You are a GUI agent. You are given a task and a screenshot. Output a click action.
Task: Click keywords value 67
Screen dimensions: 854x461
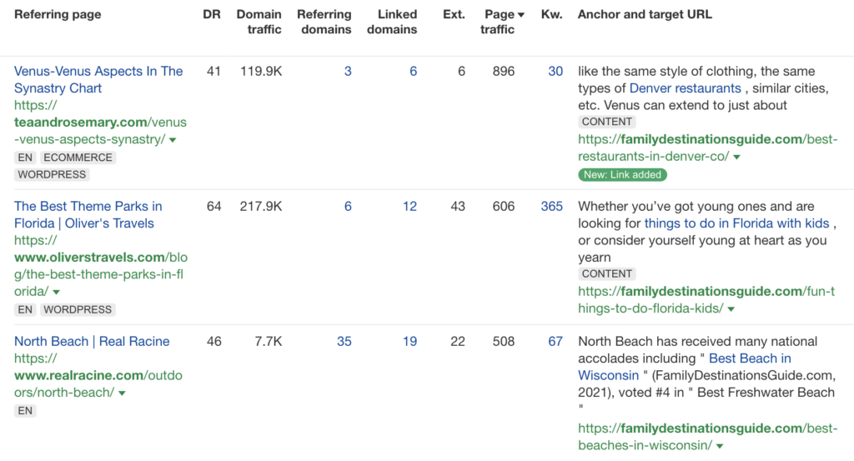[x=555, y=341]
